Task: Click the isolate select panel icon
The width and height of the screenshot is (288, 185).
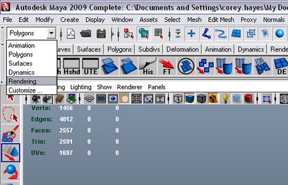Action: pos(267,99)
